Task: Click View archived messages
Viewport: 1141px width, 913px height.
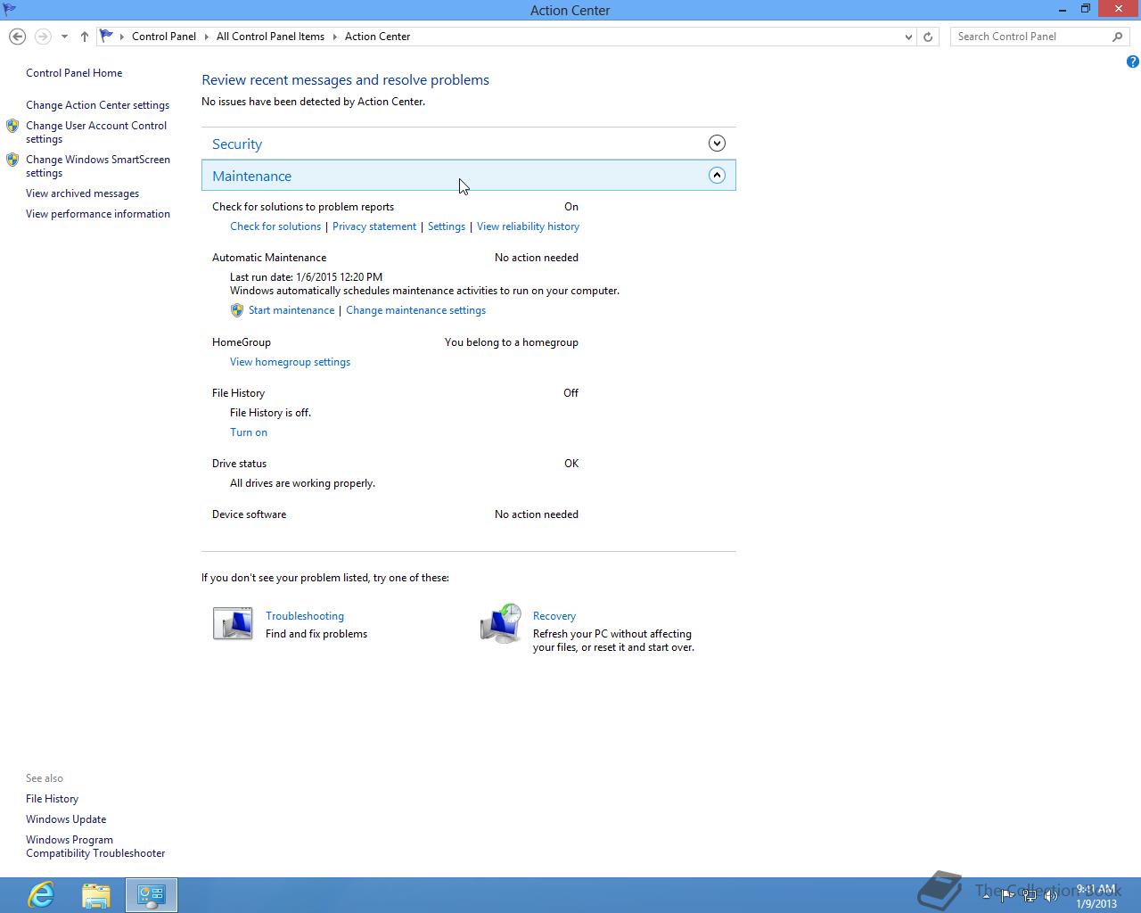Action: click(x=82, y=193)
